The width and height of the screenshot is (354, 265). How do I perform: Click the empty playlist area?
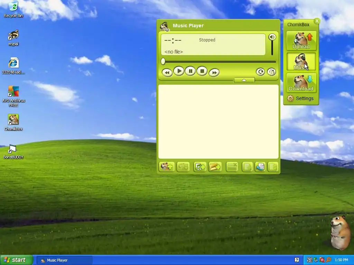point(218,122)
